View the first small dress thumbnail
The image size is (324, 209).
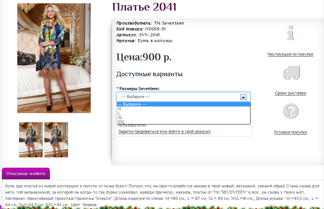[x=31, y=140]
